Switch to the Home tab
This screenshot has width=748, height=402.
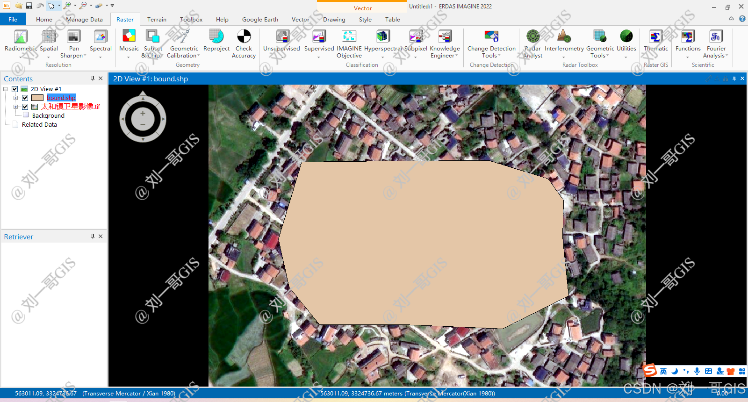(x=44, y=19)
